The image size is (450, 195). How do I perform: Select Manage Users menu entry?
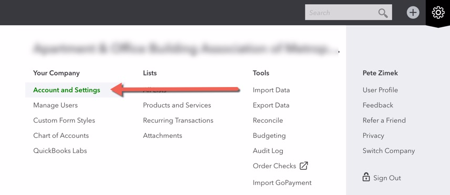click(x=55, y=105)
